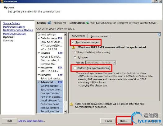The width and height of the screenshot is (163, 126).
Task: Go to the Destination System step
Action: coord(14,27)
